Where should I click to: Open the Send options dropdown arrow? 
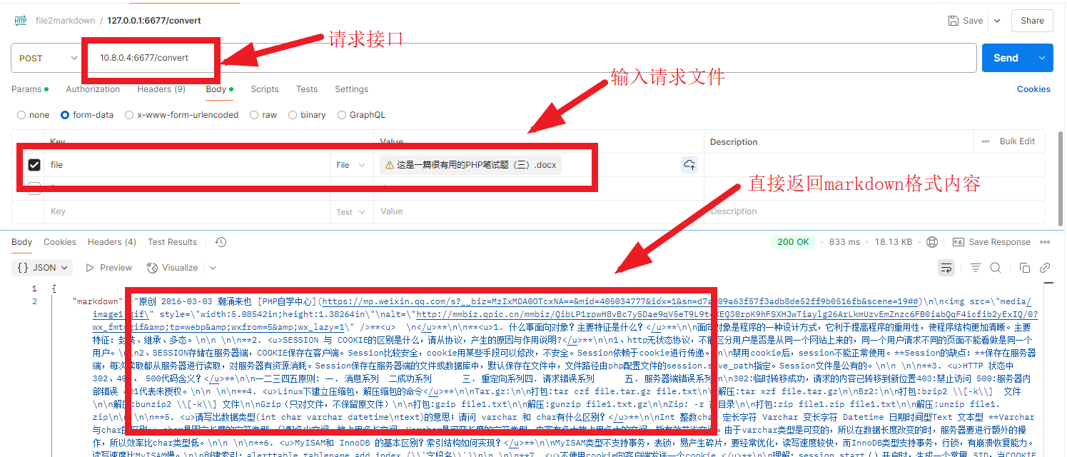click(1042, 58)
